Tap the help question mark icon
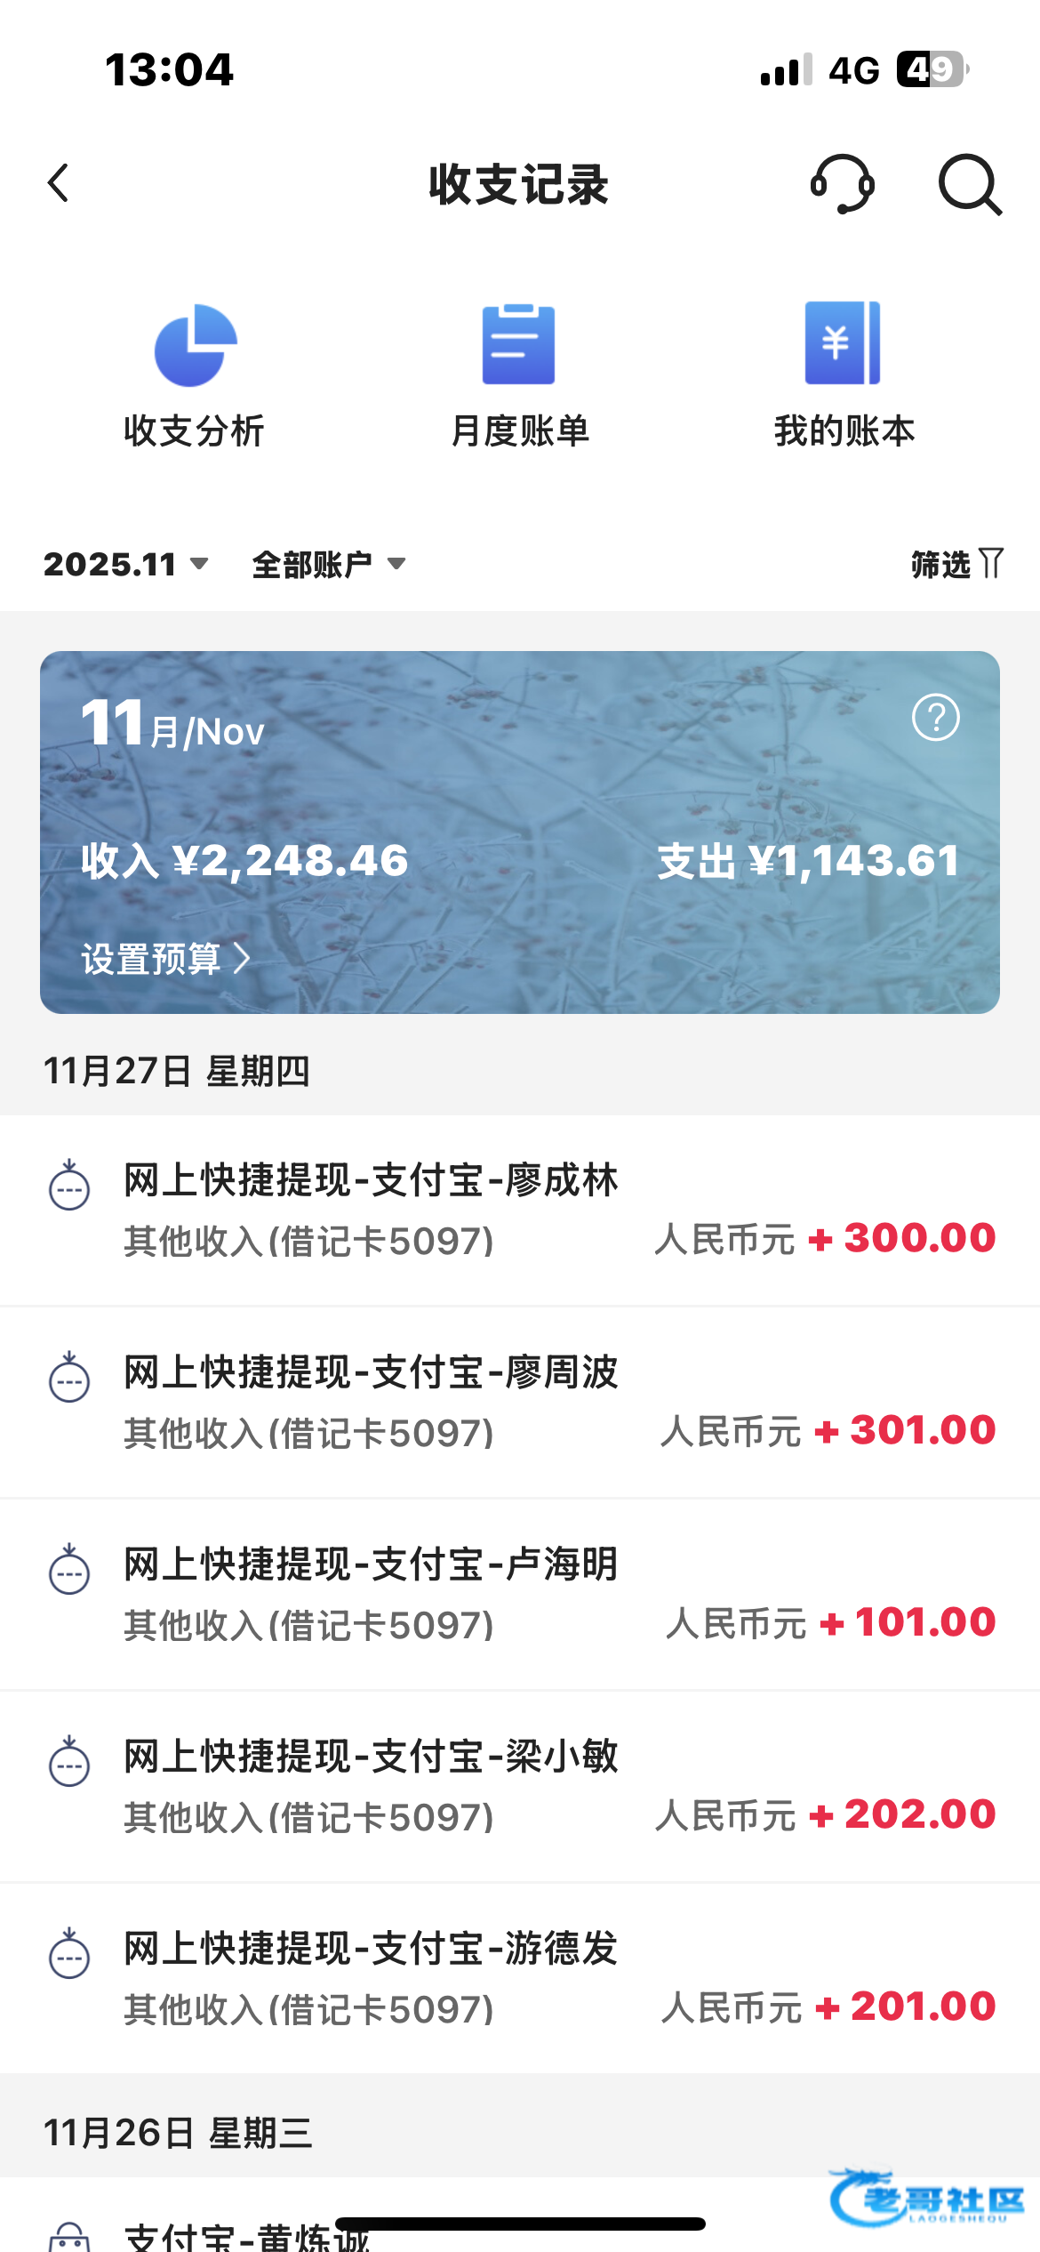1040x2252 pixels. tap(936, 718)
